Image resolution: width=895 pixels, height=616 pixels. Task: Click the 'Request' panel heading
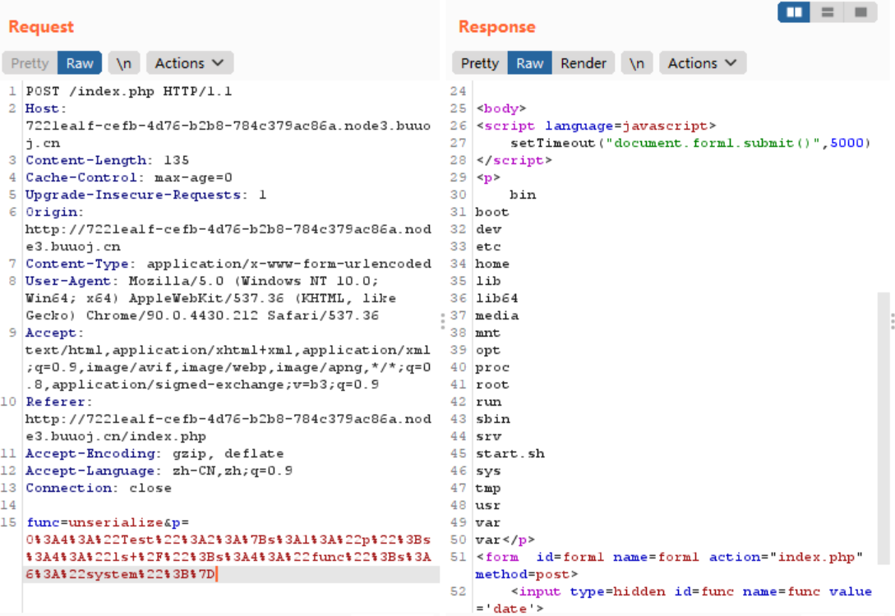point(41,27)
